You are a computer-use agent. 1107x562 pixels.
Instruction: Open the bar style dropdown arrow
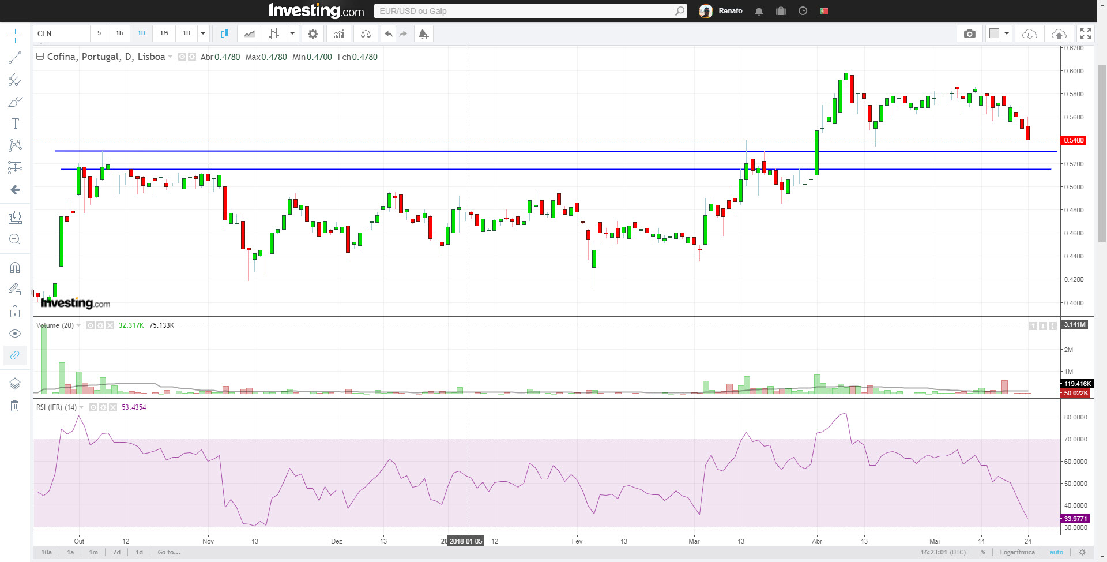[292, 33]
